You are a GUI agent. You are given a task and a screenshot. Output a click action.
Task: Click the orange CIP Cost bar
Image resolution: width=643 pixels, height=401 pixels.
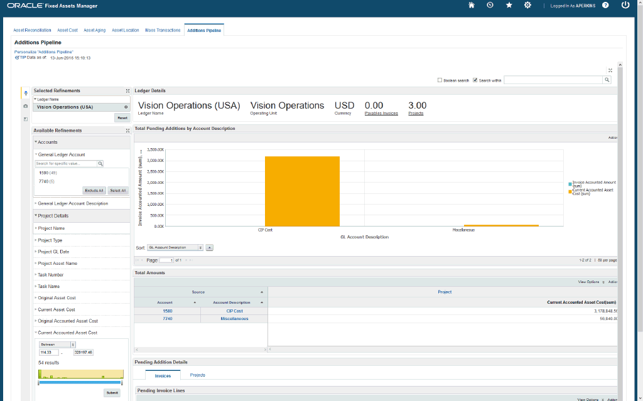[x=302, y=191]
